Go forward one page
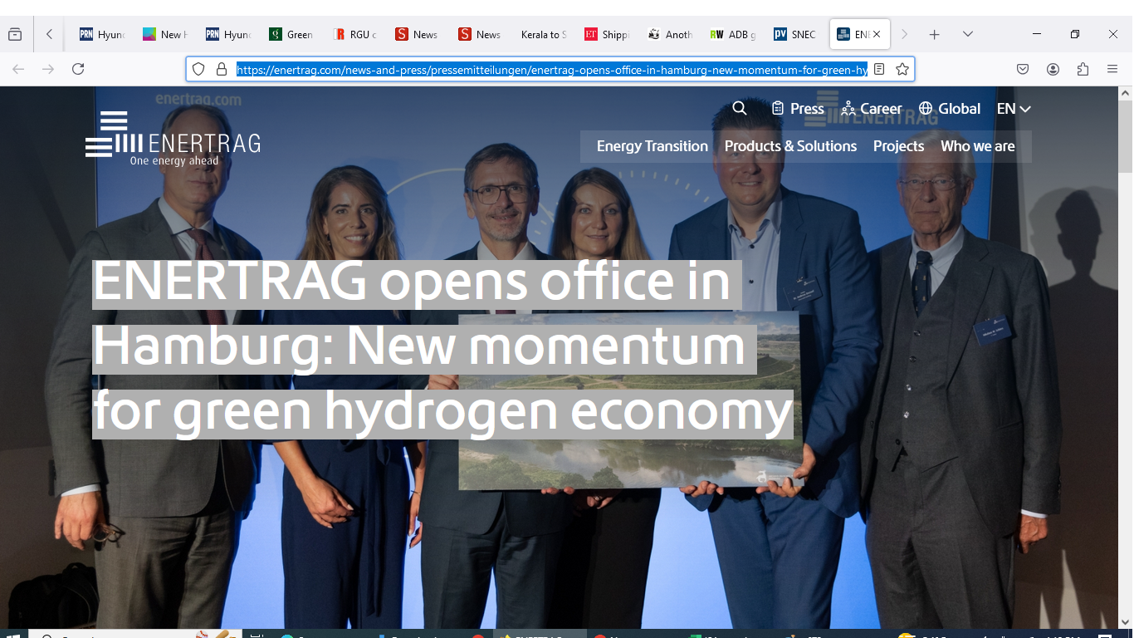 (x=48, y=69)
